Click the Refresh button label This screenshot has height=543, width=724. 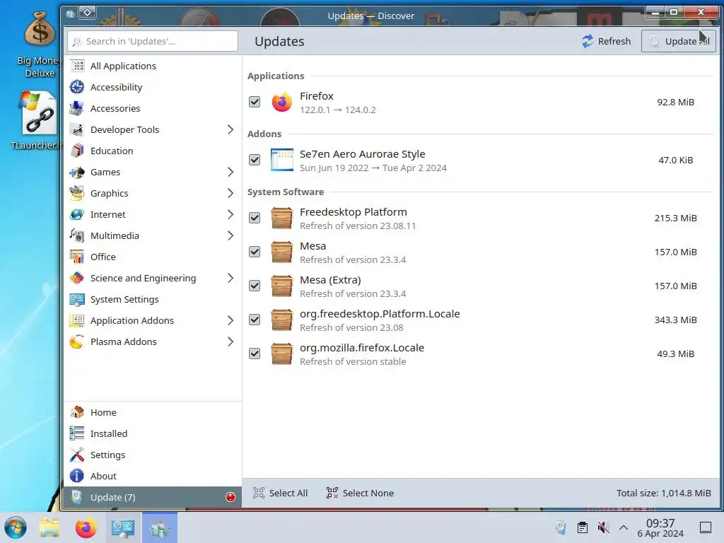[x=614, y=41]
